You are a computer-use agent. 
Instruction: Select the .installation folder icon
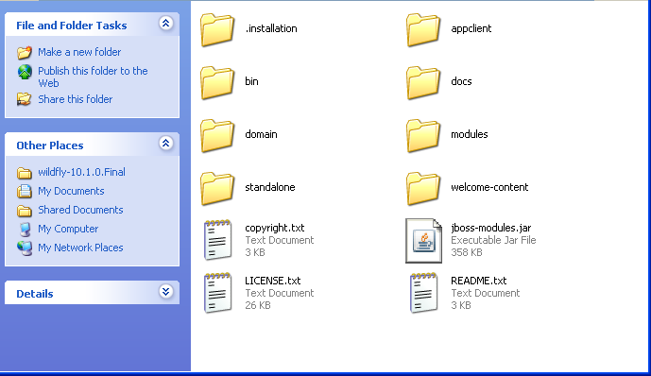(x=217, y=30)
